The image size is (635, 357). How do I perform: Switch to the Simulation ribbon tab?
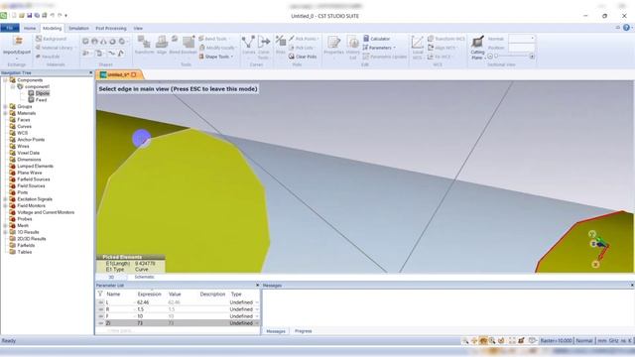click(x=78, y=29)
